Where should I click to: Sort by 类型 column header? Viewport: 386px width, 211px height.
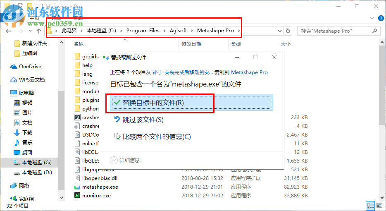(236, 44)
